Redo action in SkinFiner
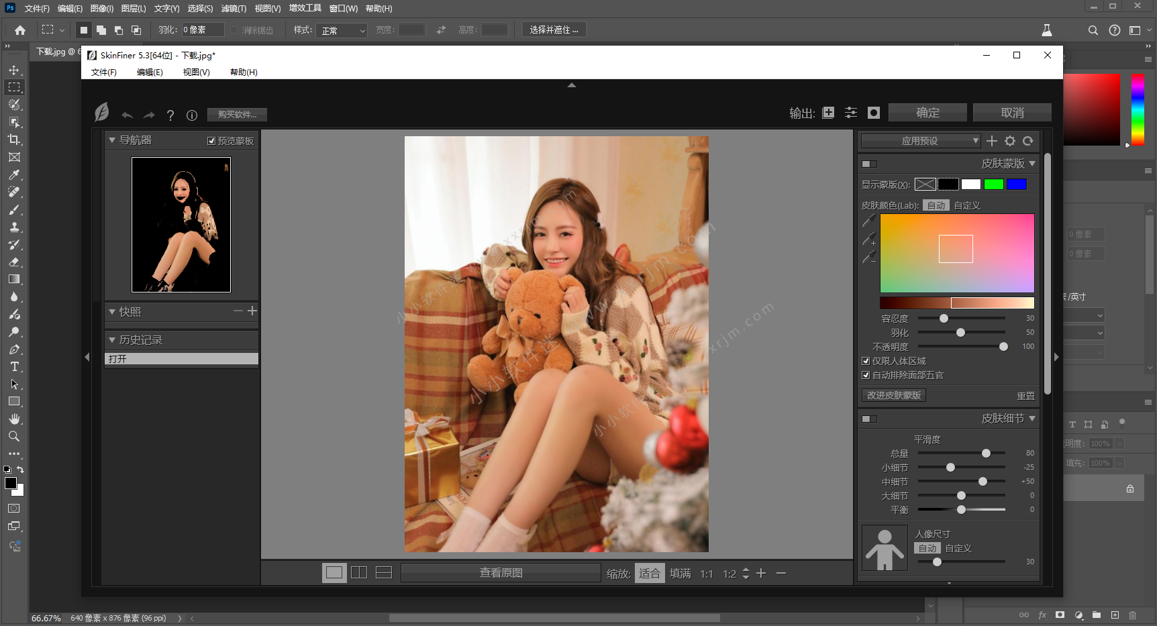Viewport: 1157px width, 626px height. (x=149, y=115)
